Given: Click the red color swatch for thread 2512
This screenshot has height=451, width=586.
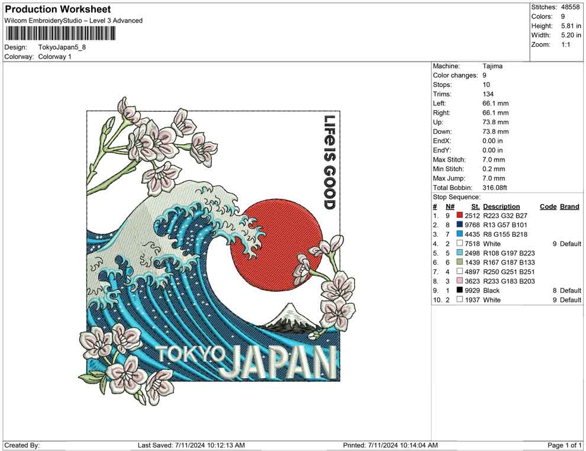Looking at the screenshot, I should pyautogui.click(x=459, y=215).
